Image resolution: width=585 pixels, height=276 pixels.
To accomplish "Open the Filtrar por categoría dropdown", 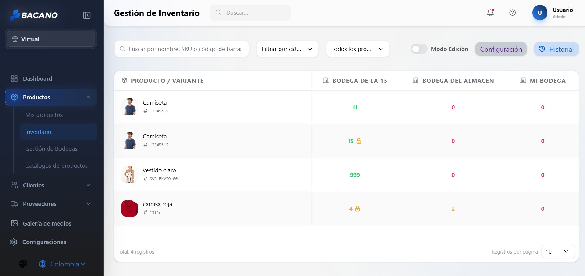I will (x=287, y=49).
